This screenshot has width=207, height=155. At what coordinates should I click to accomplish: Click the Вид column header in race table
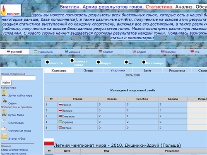coord(106,151)
